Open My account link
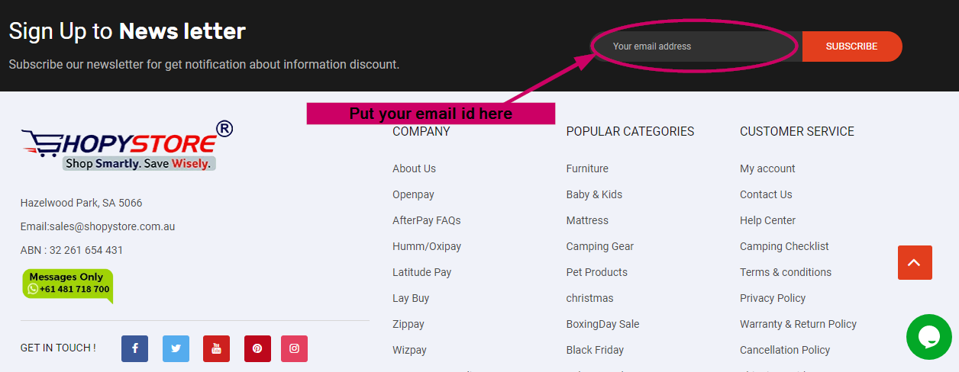The width and height of the screenshot is (959, 372). (x=767, y=168)
